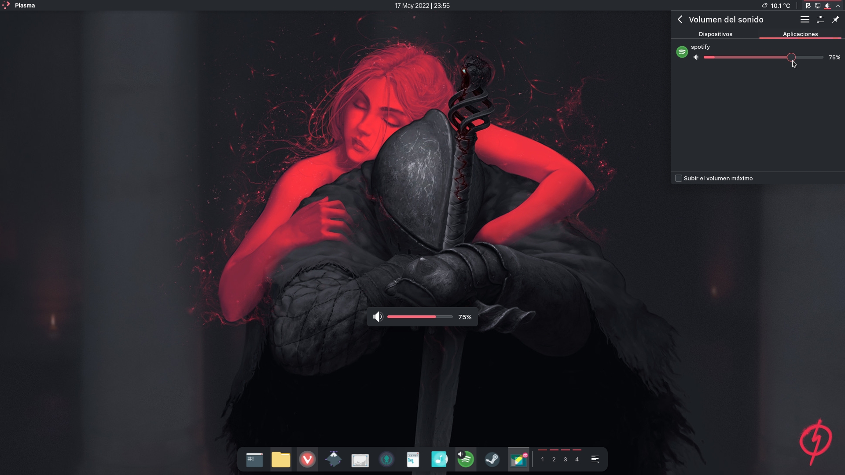Image resolution: width=845 pixels, height=475 pixels.
Task: Switch to virtual desktop 1
Action: (543, 459)
